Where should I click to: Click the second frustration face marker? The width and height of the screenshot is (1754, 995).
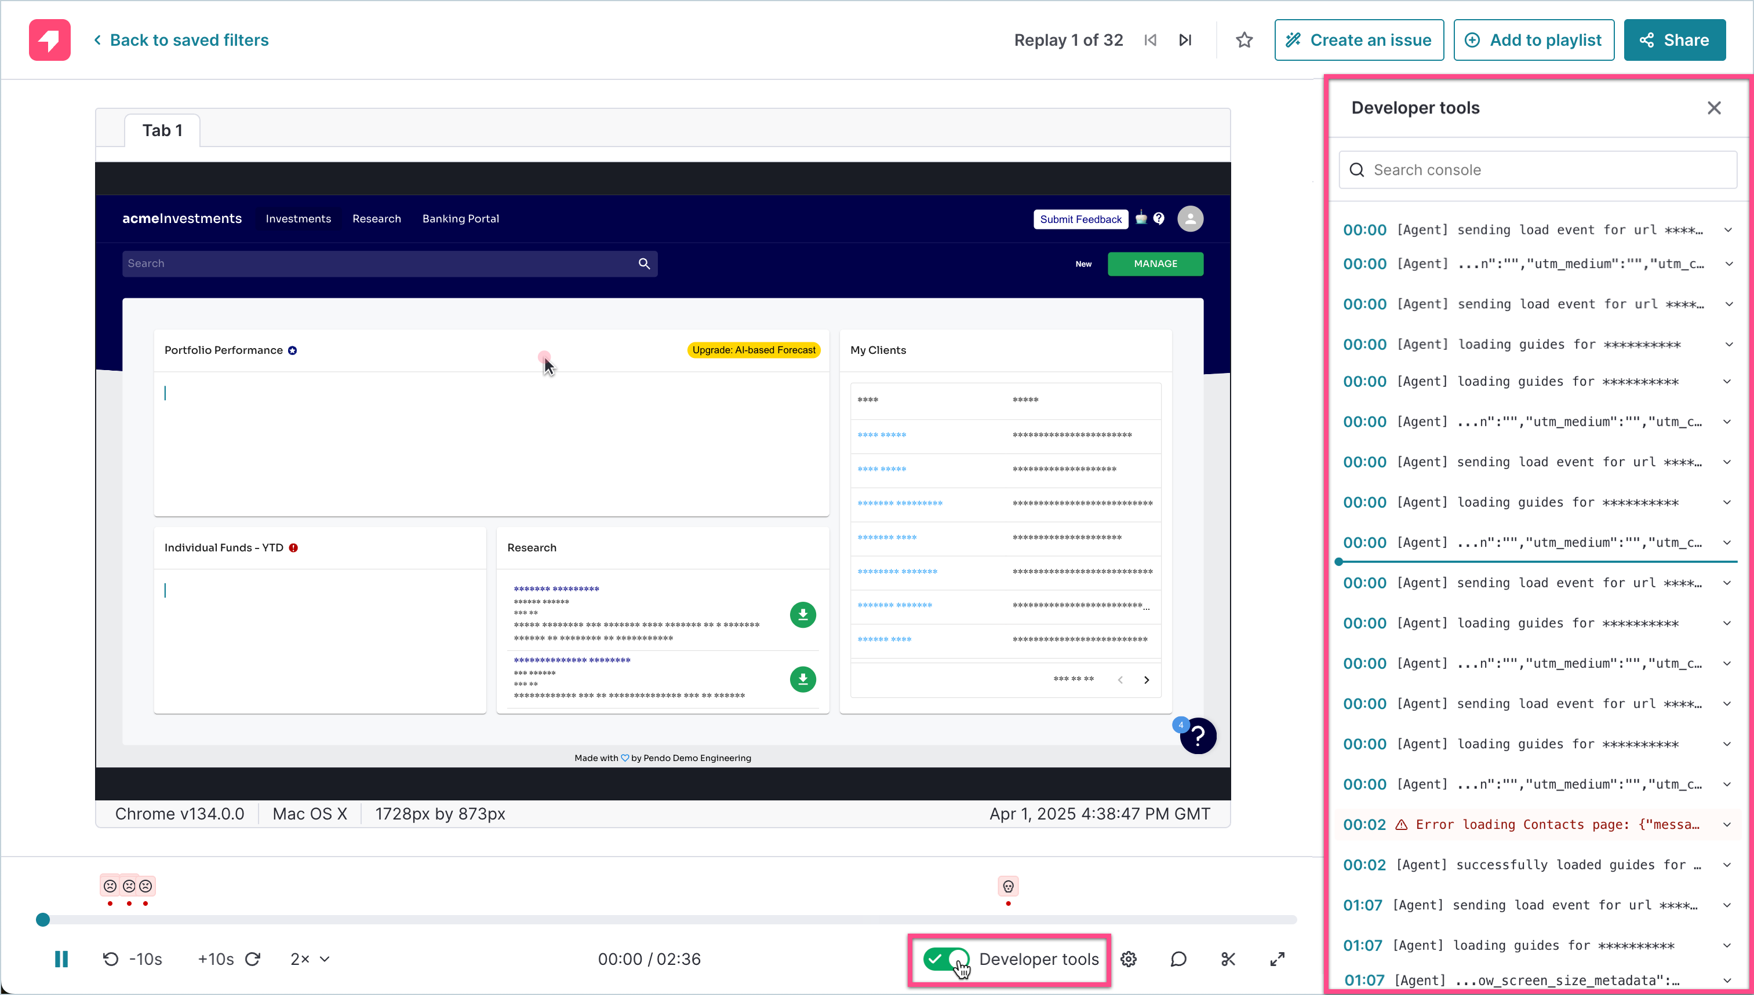point(129,886)
